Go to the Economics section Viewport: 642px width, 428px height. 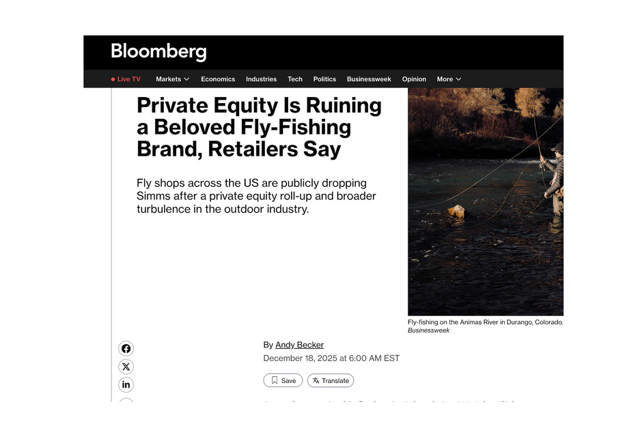pos(218,79)
